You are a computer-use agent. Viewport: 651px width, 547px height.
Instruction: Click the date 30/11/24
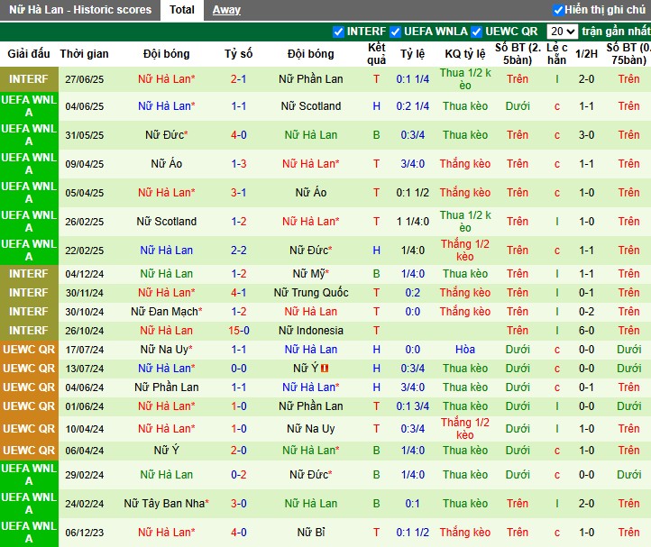[84, 293]
